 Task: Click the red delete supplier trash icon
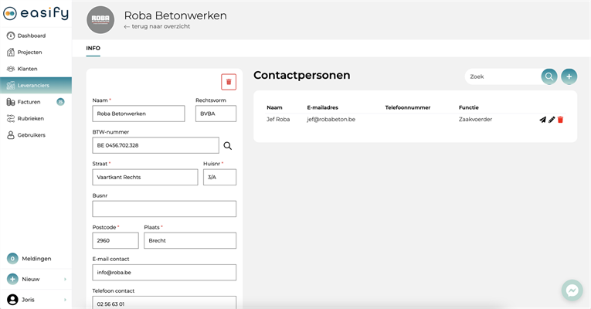(x=229, y=82)
